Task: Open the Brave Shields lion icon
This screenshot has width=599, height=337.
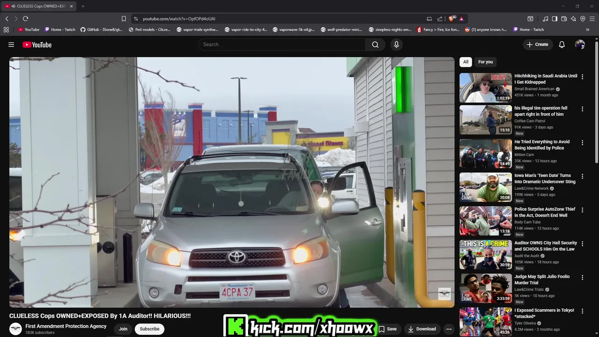Action: (451, 19)
